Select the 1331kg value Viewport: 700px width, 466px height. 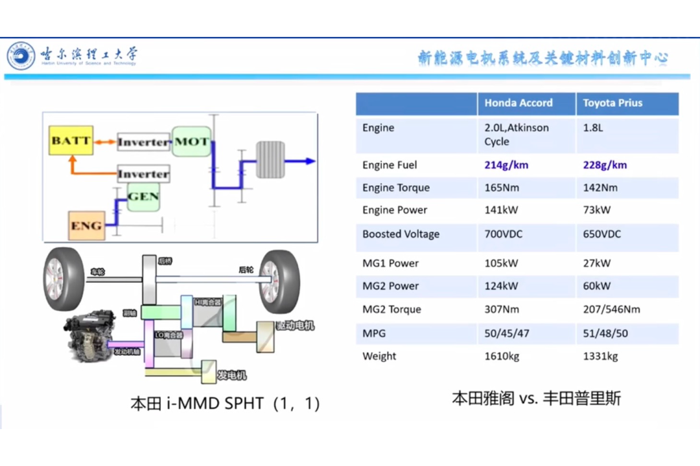pos(600,357)
